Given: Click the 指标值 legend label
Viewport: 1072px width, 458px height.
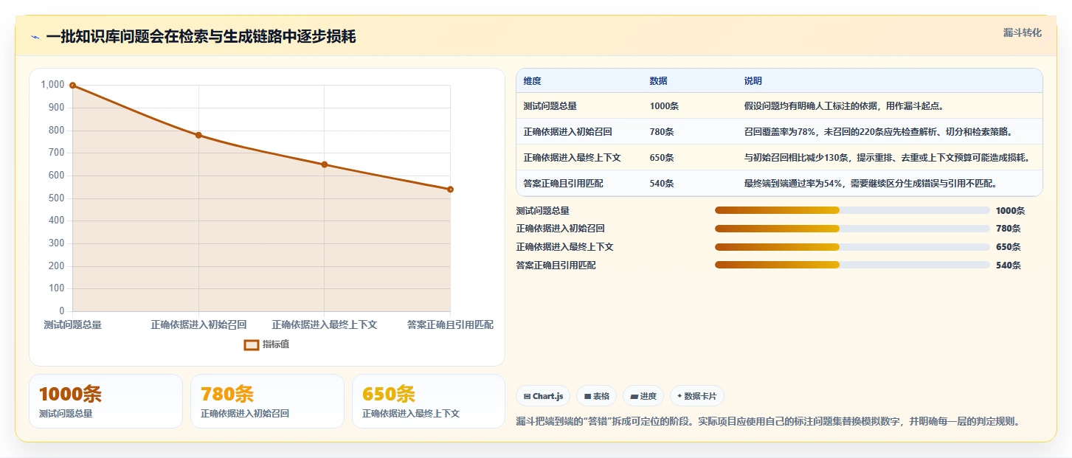Looking at the screenshot, I should [x=276, y=344].
